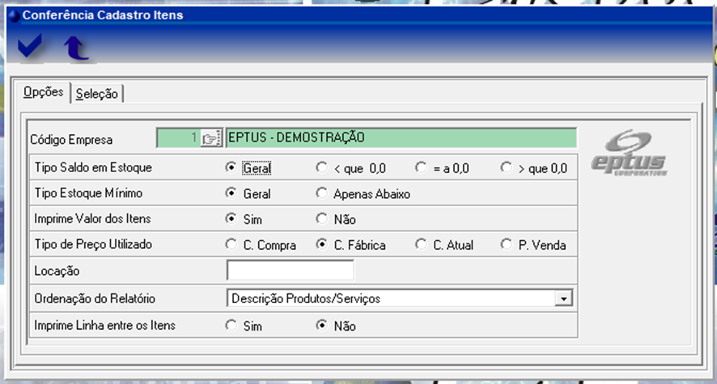Screen dimensions: 717x384
Task: Select Apenas Abaixo for Tipo Estoque Mínimo
Action: (320, 193)
